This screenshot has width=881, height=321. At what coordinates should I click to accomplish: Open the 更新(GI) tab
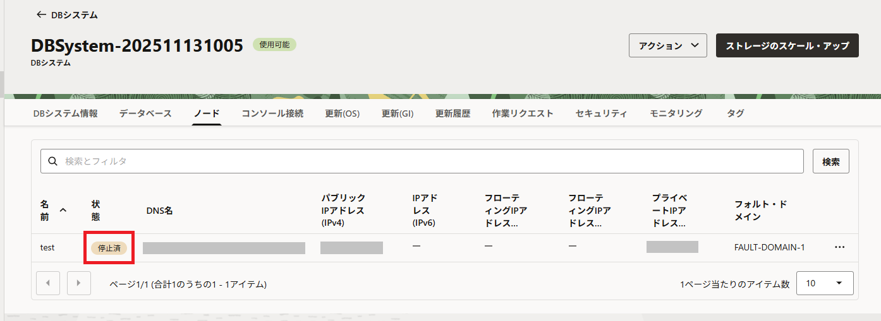coord(397,114)
